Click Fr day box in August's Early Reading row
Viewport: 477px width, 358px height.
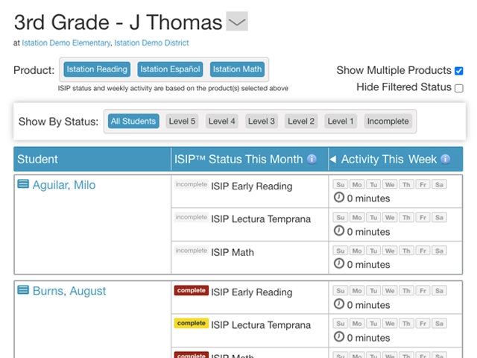click(x=423, y=291)
